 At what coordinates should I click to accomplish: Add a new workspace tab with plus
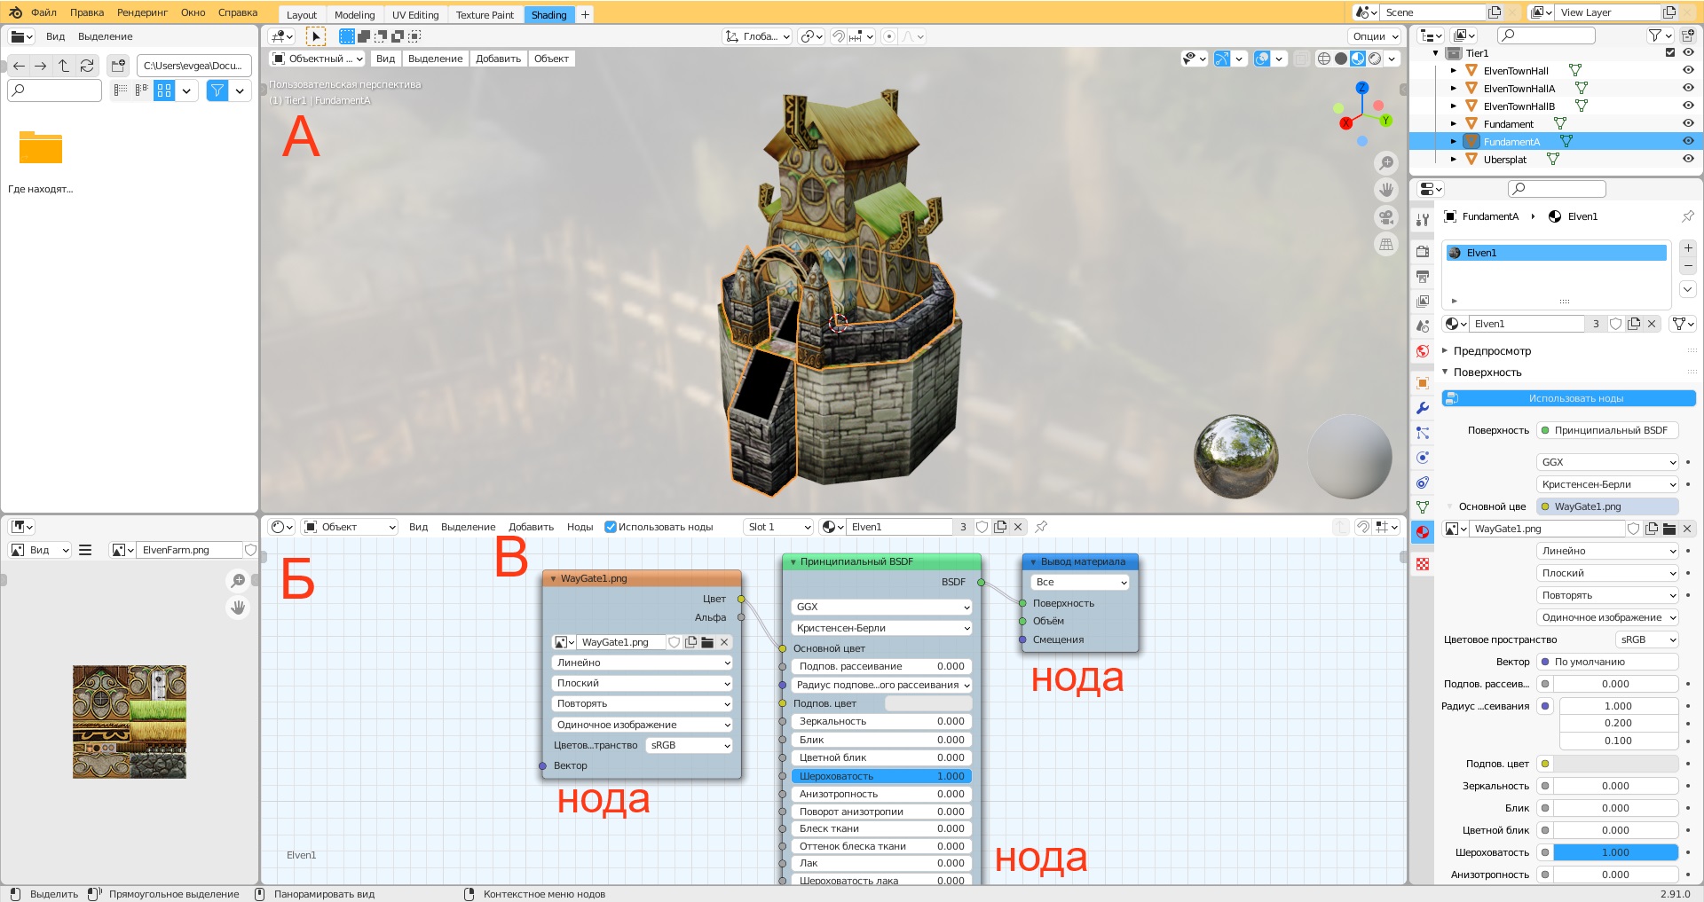(x=585, y=15)
